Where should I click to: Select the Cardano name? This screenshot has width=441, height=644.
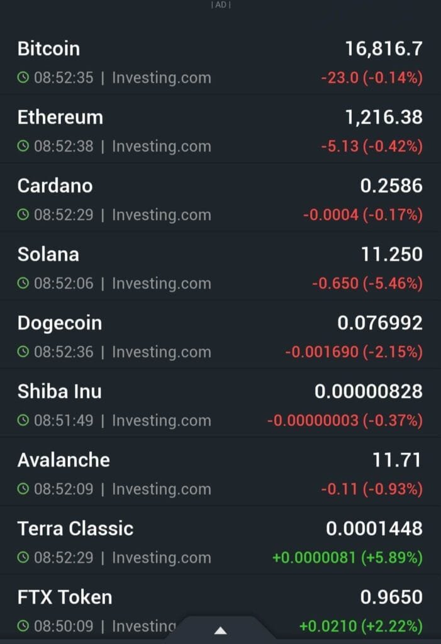55,186
